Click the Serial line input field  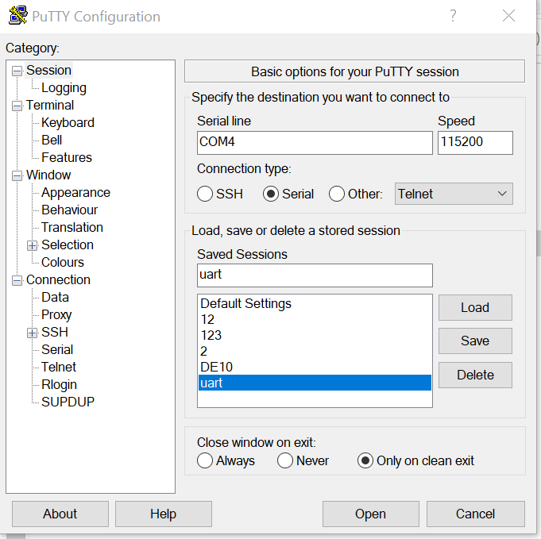pos(315,143)
